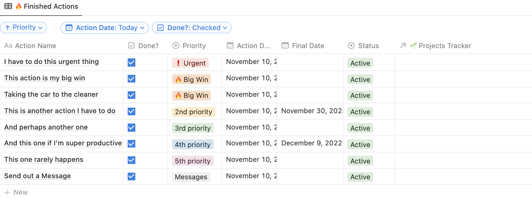Image resolution: width=532 pixels, height=199 pixels.
Task: Uncheck Done for 'I have to do this urgent thing'
Action: 131,63
